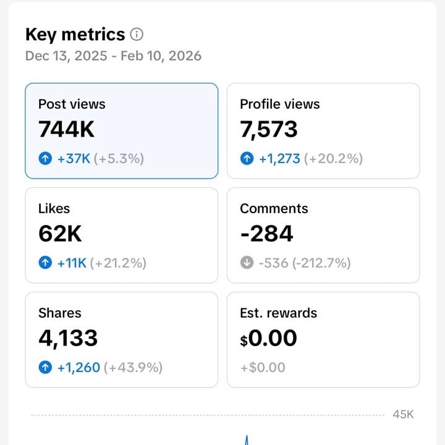This screenshot has height=445, width=445.
Task: Select the Est. rewards metric card
Action: [323, 340]
